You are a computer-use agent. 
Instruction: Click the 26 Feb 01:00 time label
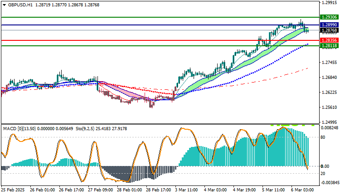42,190
